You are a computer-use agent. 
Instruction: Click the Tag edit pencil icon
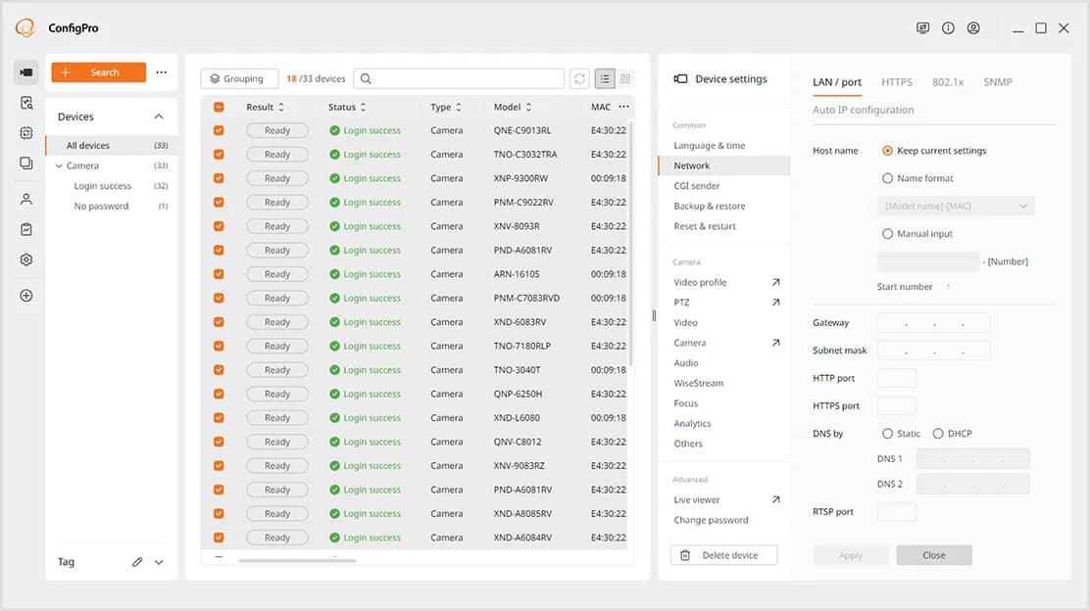pyautogui.click(x=137, y=562)
